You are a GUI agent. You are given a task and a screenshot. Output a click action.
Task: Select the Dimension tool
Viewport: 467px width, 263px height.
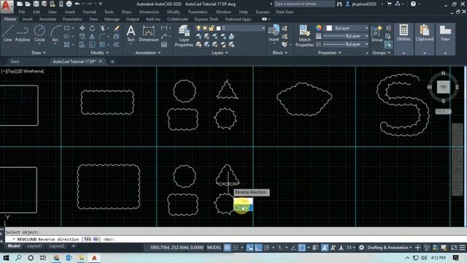pos(148,34)
